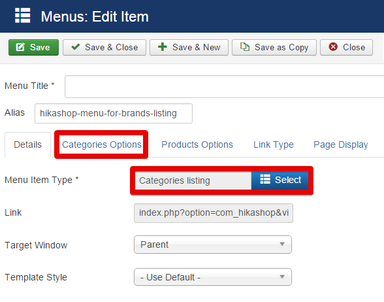This screenshot has width=384, height=302.
Task: Click the Save & New button label
Action: 197,47
